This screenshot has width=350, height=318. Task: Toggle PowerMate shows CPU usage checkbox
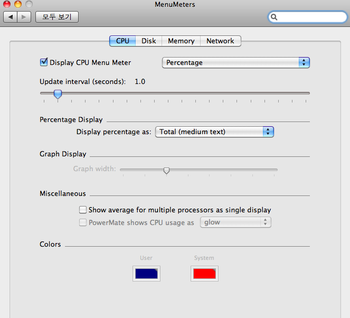pos(83,222)
